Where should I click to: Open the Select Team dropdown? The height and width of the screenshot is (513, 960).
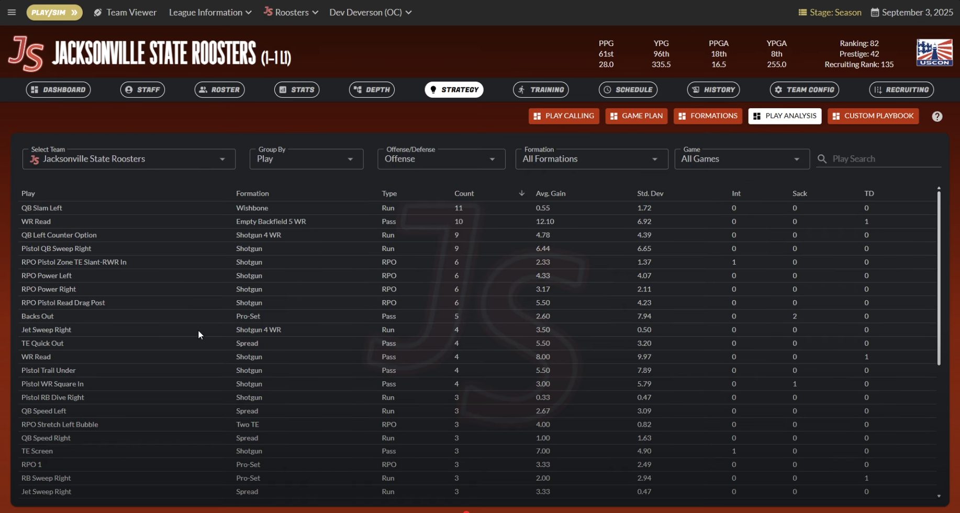point(129,159)
